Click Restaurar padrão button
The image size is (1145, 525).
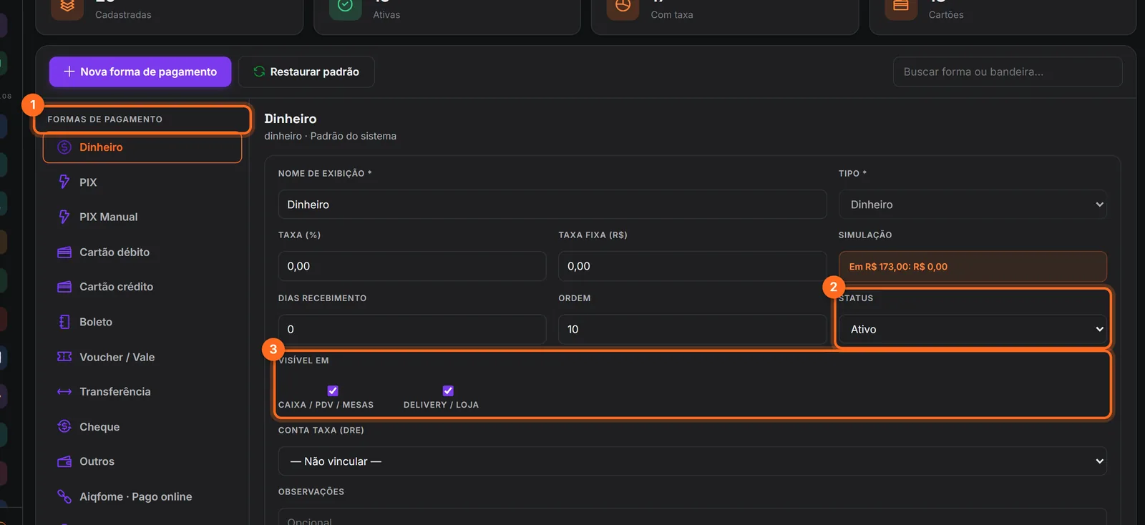point(306,72)
